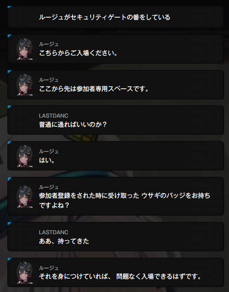Viewport: 229px width, 292px height.
Task: Click Rouge's avatar beside the はい。 reply
Action: (x=25, y=156)
